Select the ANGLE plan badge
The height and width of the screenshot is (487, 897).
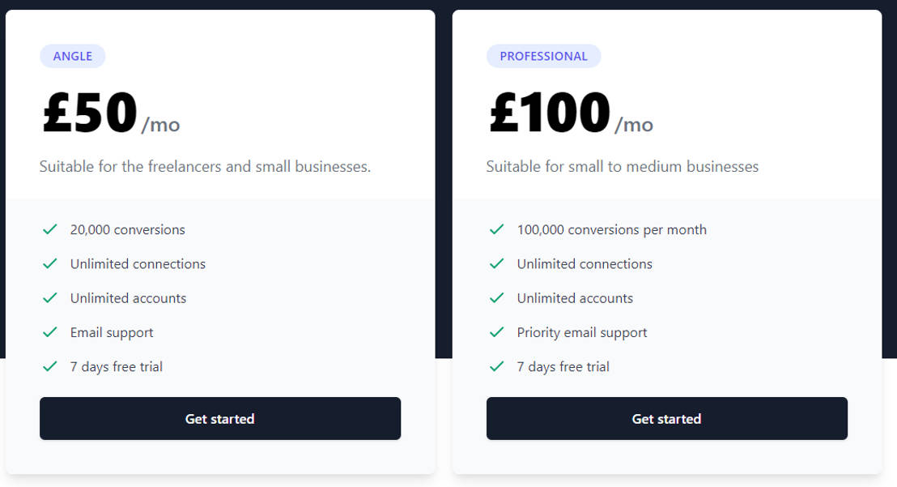tap(72, 56)
